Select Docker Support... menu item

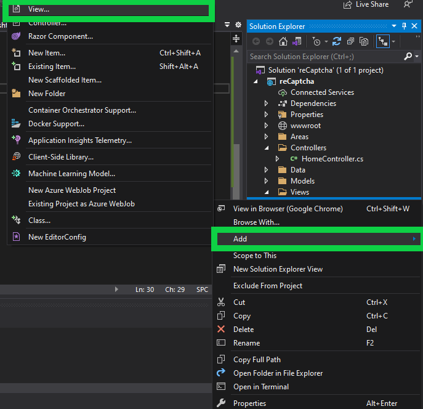[110, 124]
